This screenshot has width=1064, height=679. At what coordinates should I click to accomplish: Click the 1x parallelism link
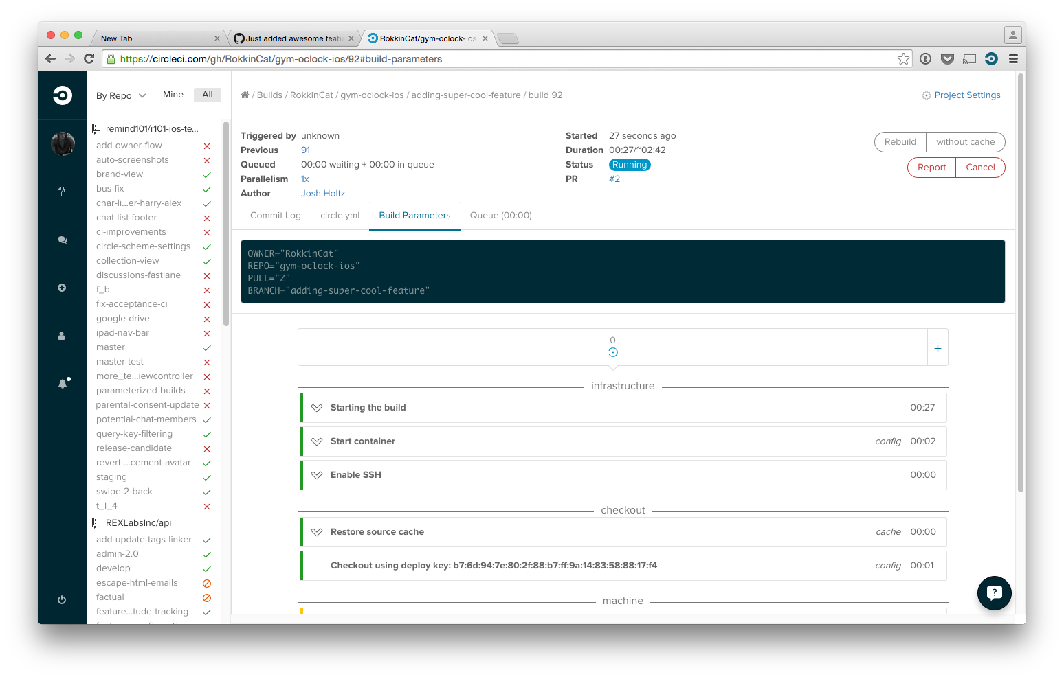(x=305, y=179)
